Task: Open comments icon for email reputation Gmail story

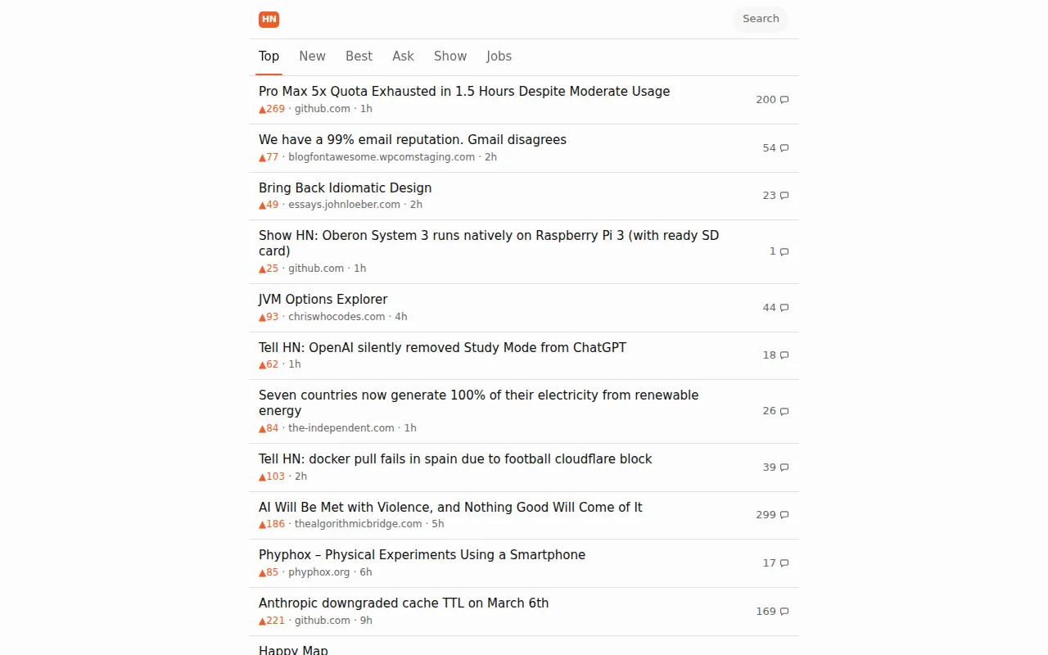Action: [784, 148]
